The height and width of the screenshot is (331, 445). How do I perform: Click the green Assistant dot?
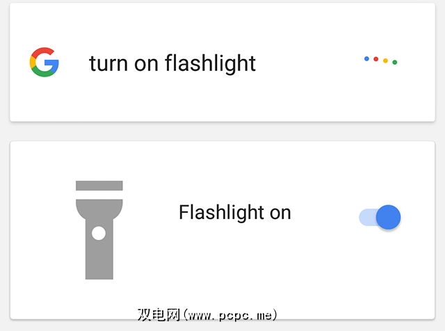tap(395, 63)
